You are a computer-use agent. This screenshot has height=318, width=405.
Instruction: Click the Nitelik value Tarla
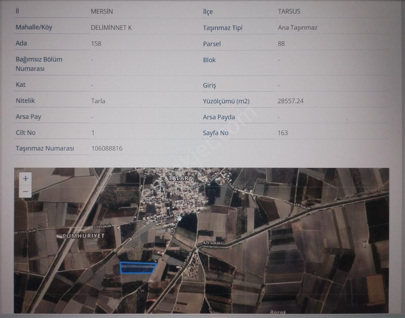[x=98, y=101]
